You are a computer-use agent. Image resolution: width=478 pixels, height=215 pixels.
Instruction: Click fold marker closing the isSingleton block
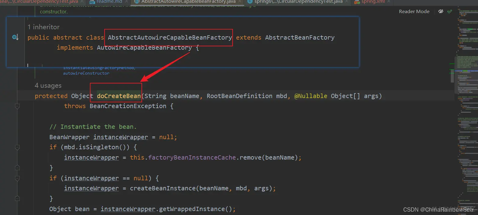(17, 168)
